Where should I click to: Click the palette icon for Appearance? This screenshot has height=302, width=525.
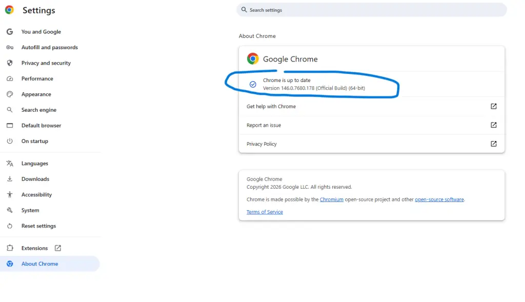pyautogui.click(x=10, y=94)
